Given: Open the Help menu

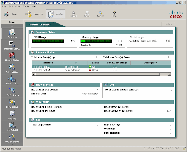Looking at the screenshot, I should tap(34, 6).
